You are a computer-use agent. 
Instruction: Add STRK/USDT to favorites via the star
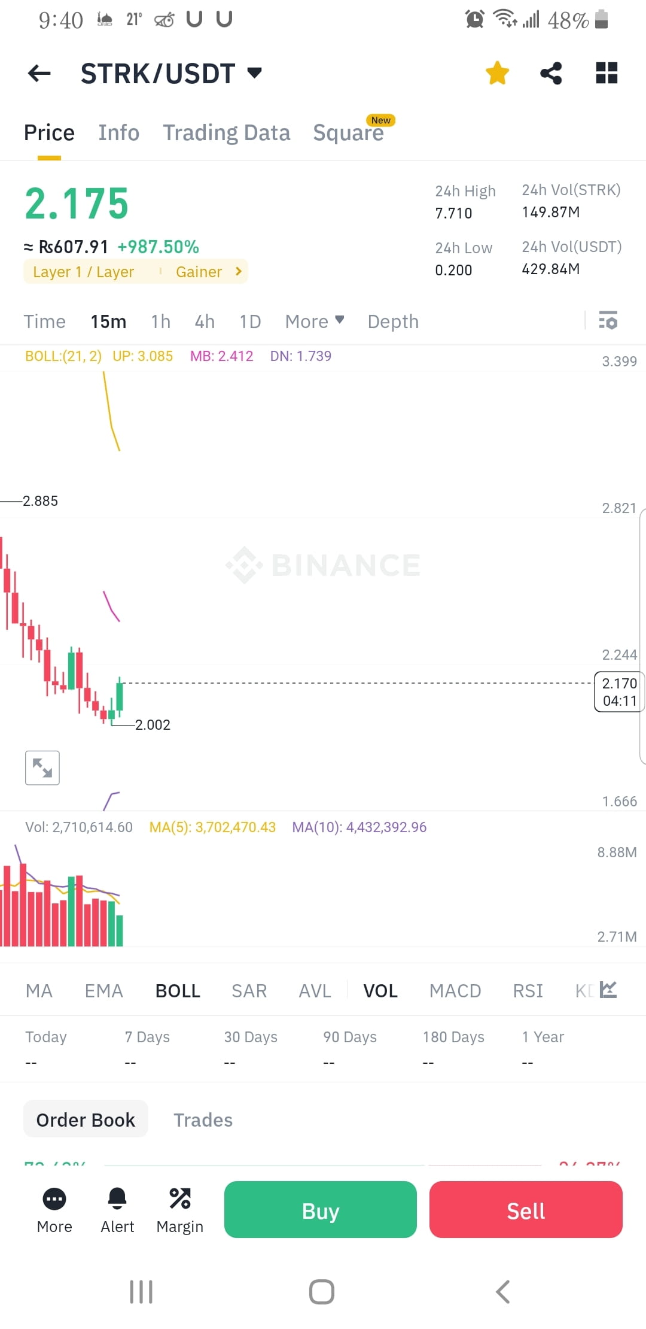click(x=496, y=73)
